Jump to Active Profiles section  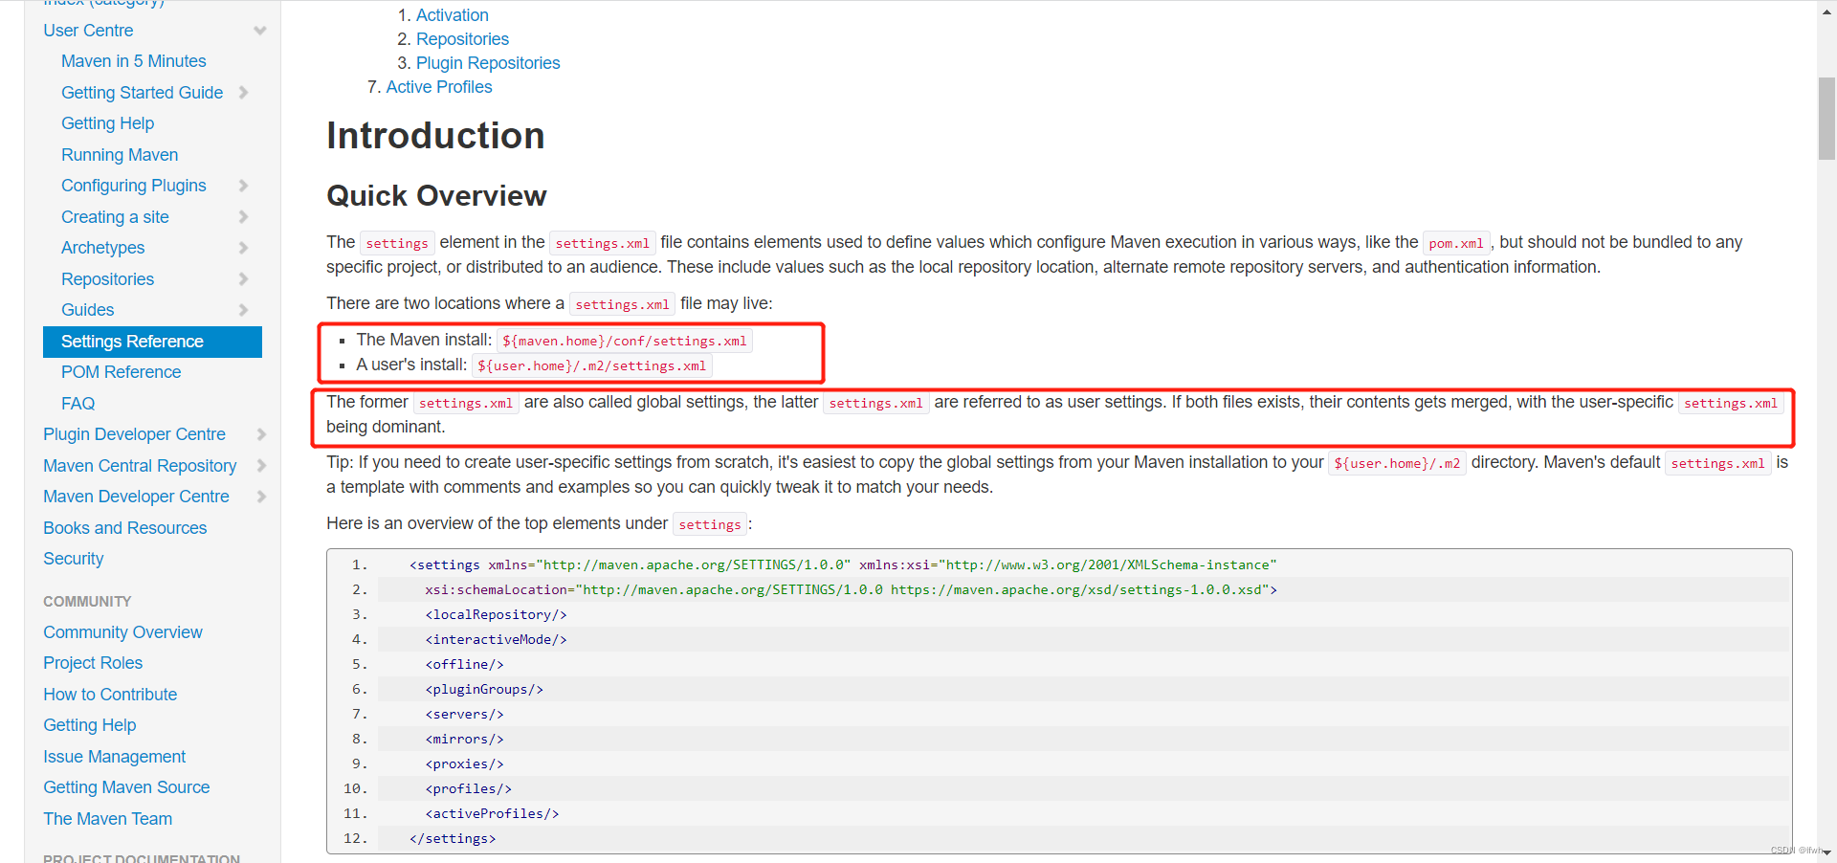pyautogui.click(x=439, y=87)
